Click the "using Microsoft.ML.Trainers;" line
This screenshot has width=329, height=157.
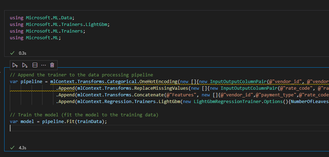[x=48, y=31]
